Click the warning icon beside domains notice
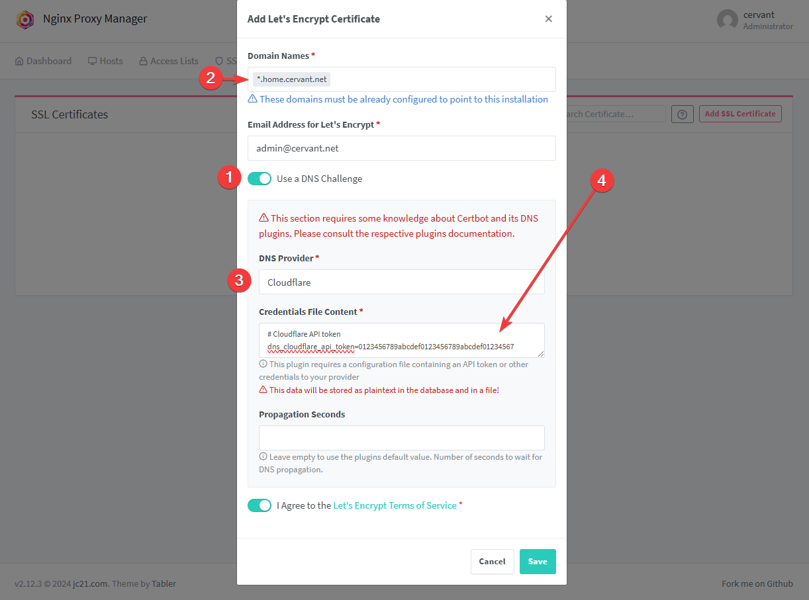The image size is (809, 600). point(252,99)
